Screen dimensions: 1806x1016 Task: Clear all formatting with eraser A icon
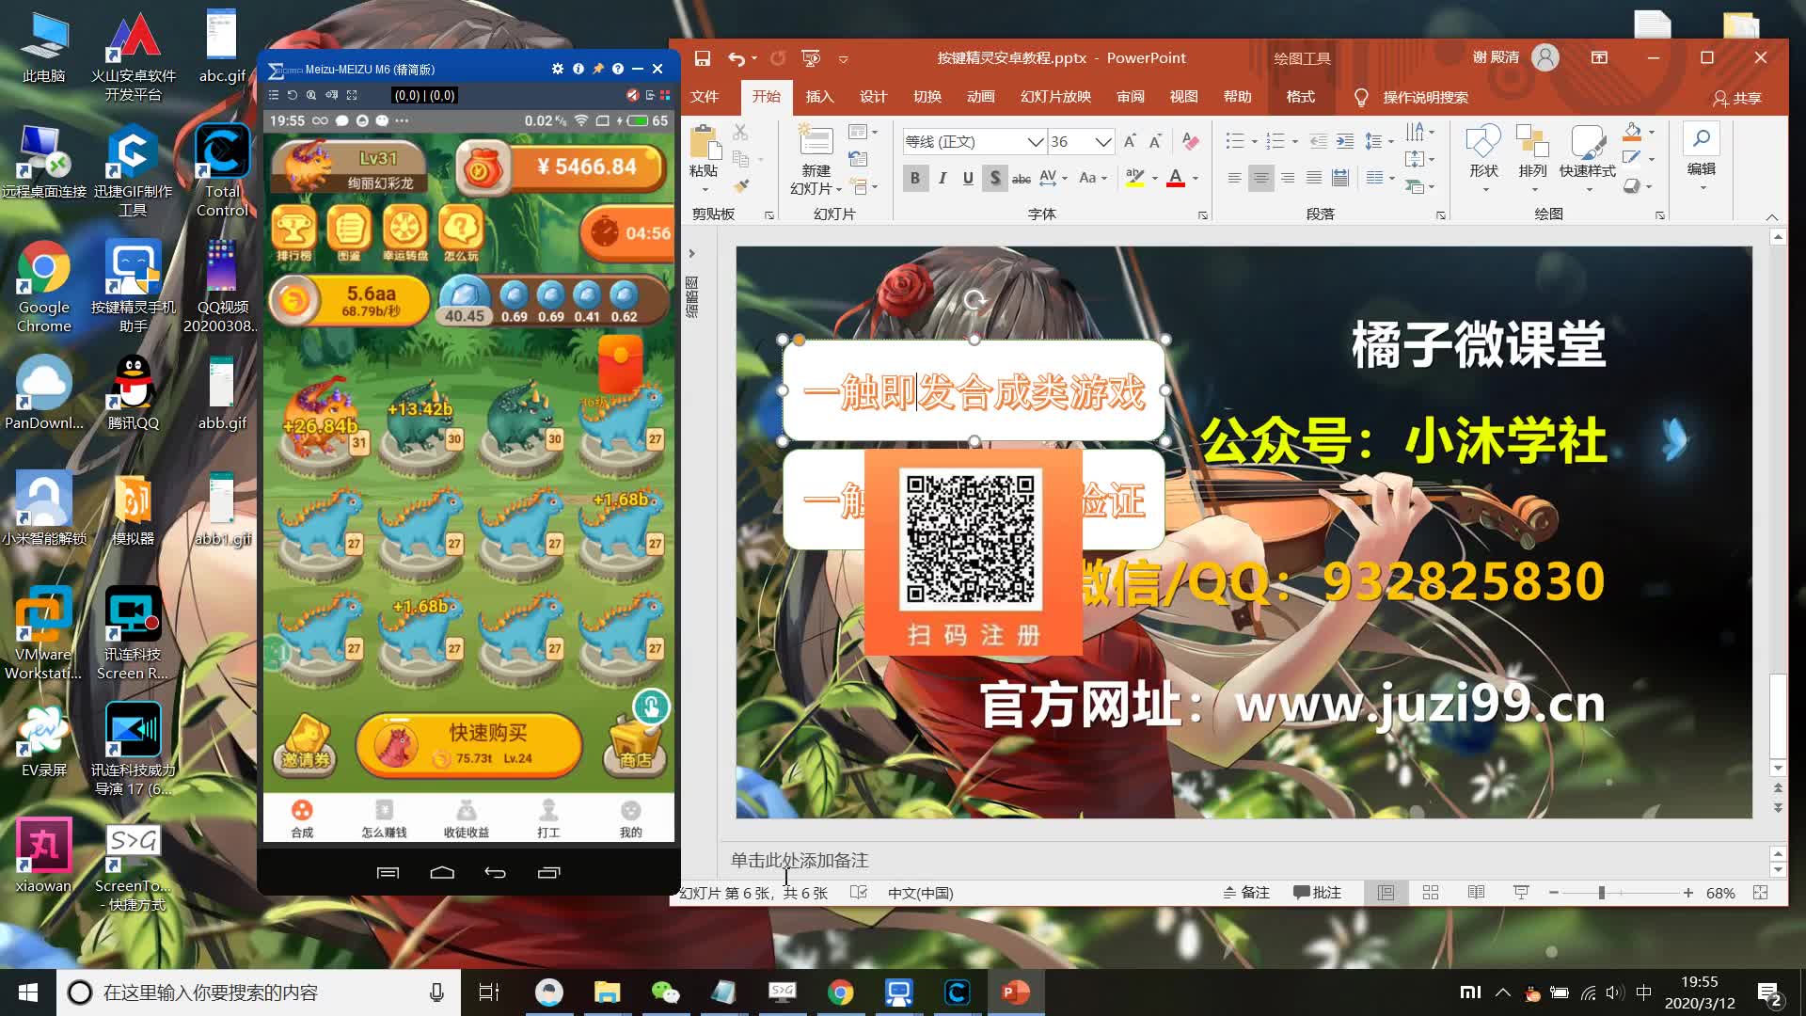click(x=1190, y=141)
